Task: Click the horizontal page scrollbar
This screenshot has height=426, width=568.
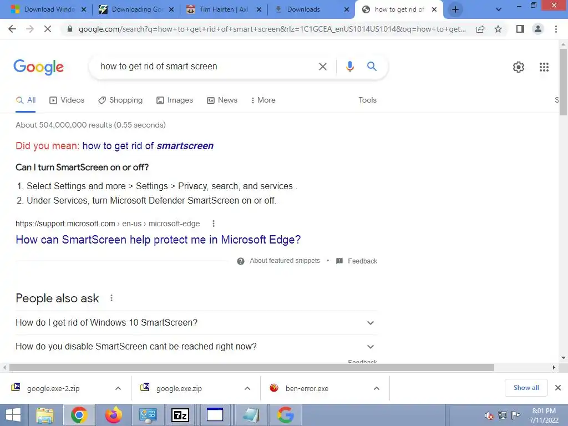Action: (x=251, y=368)
